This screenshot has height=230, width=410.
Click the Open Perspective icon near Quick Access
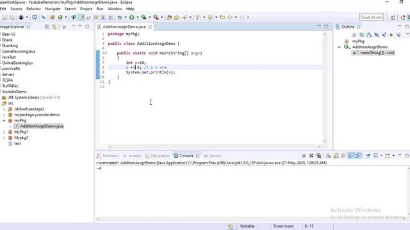[393, 17]
